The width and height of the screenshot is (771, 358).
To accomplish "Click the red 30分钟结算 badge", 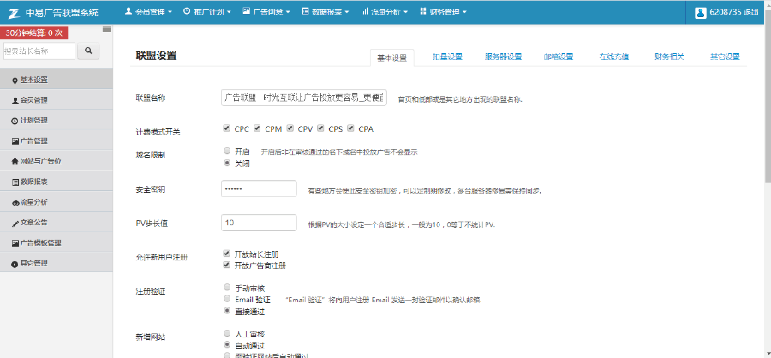I will [x=34, y=33].
